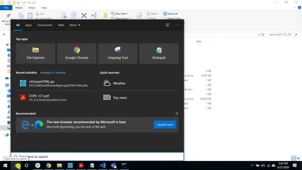Click the New folder icon in ribbon

tap(105, 16)
